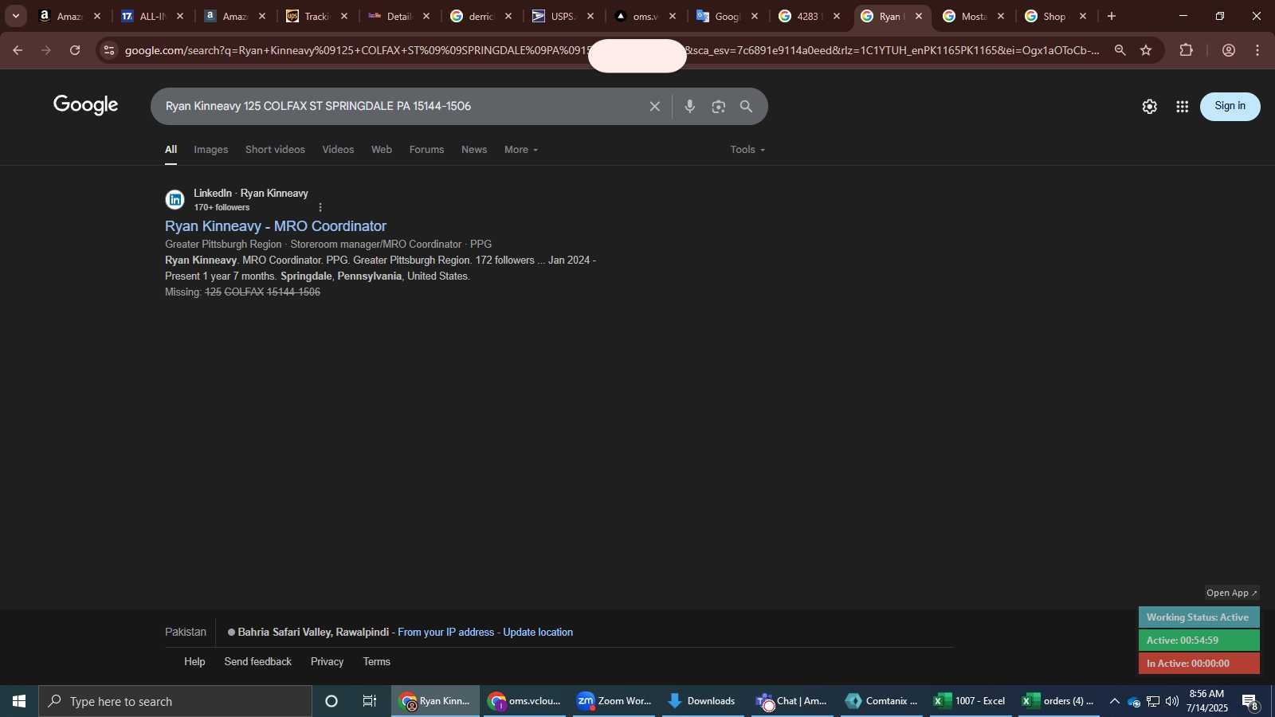Viewport: 1275px width, 717px height.
Task: Open the Windows Start menu
Action: tap(19, 701)
